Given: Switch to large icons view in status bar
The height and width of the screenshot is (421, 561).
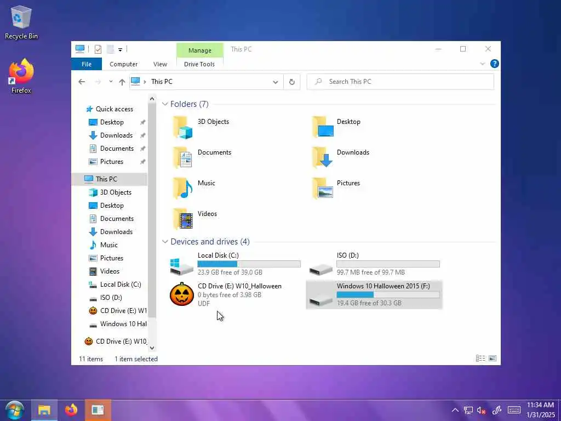Looking at the screenshot, I should [x=493, y=359].
